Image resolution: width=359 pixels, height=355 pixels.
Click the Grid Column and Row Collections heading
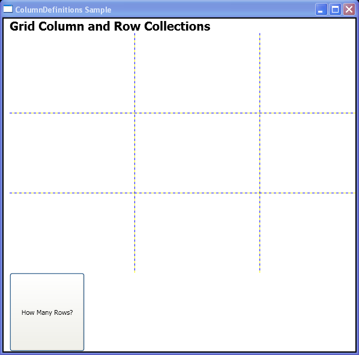click(110, 26)
